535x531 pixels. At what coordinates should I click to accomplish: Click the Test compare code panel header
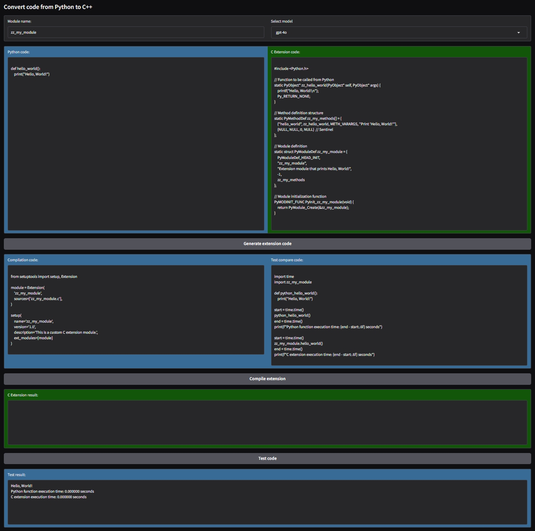tap(287, 259)
